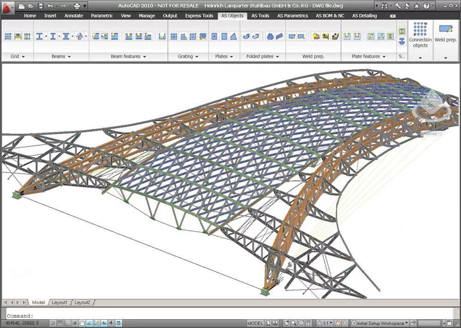Click the first Grating tool icon

(174, 36)
